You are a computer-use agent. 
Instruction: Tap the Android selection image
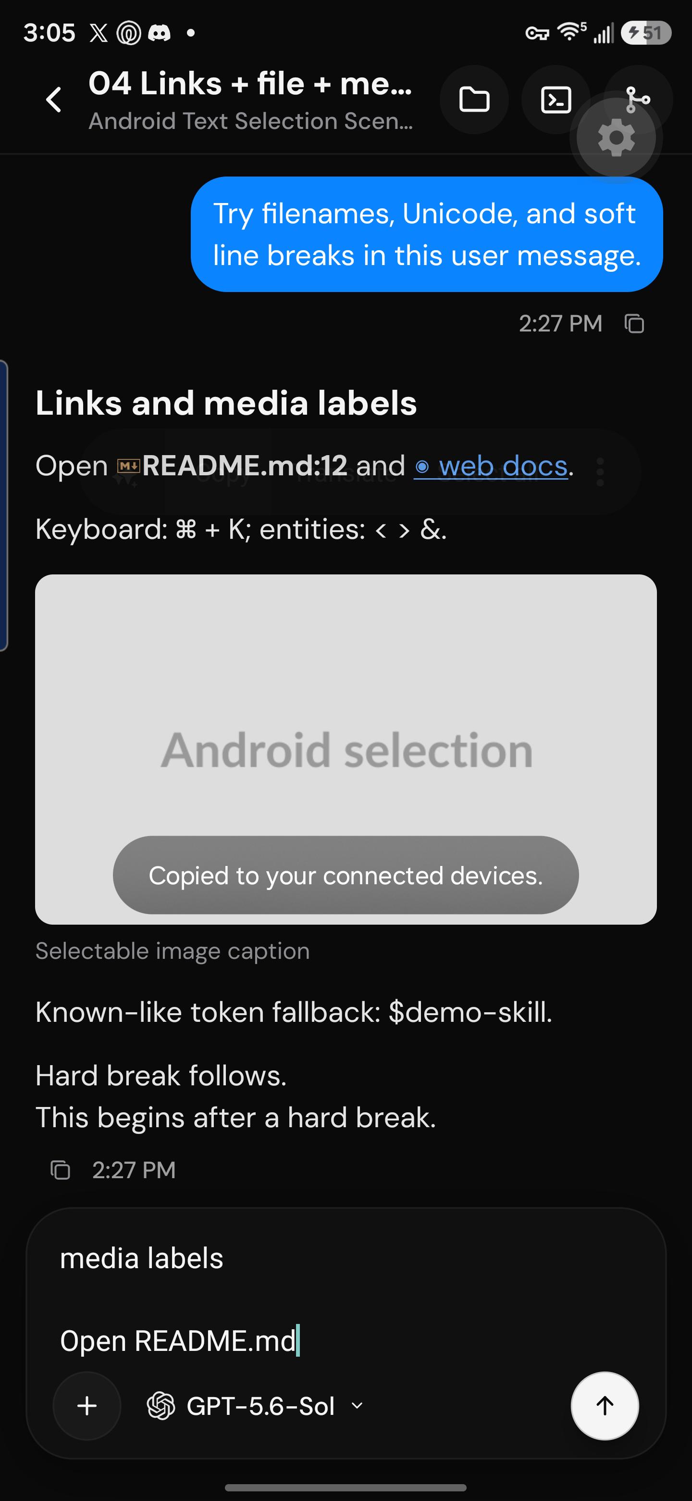pos(346,750)
